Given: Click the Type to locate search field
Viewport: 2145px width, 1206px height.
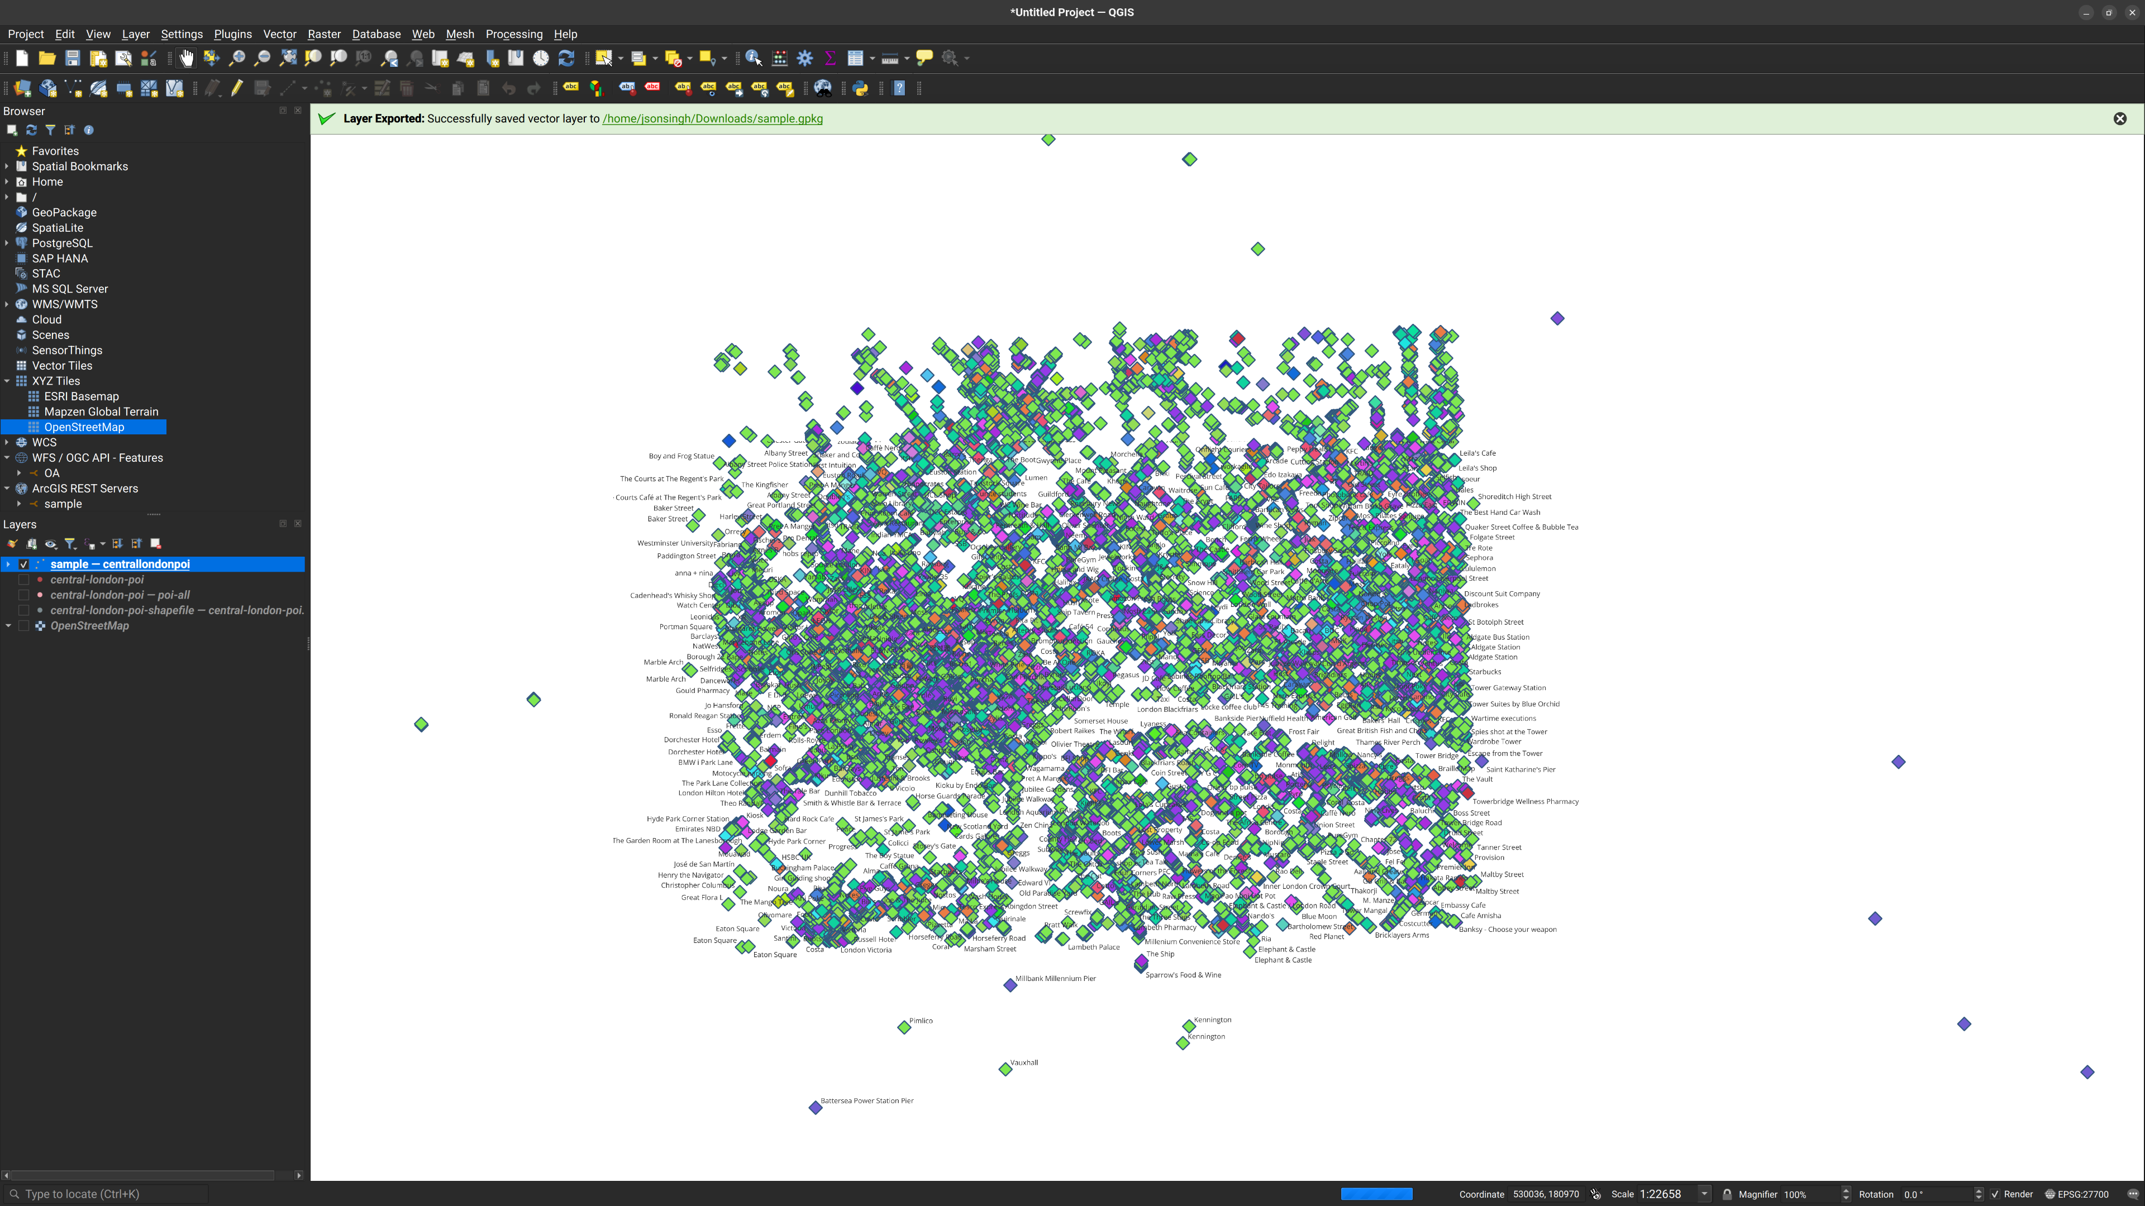Looking at the screenshot, I should 106,1194.
